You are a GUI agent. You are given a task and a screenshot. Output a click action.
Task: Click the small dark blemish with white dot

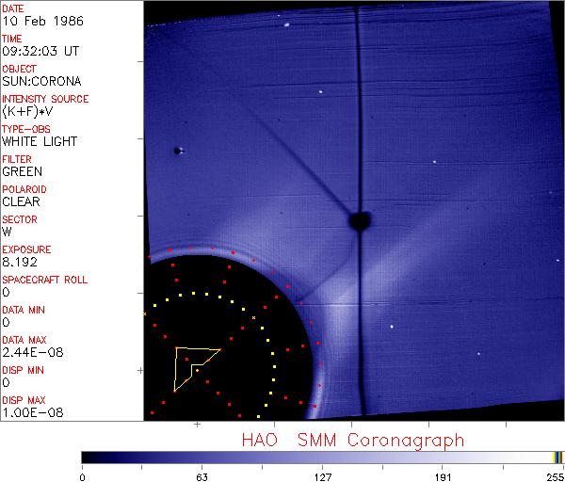point(178,151)
